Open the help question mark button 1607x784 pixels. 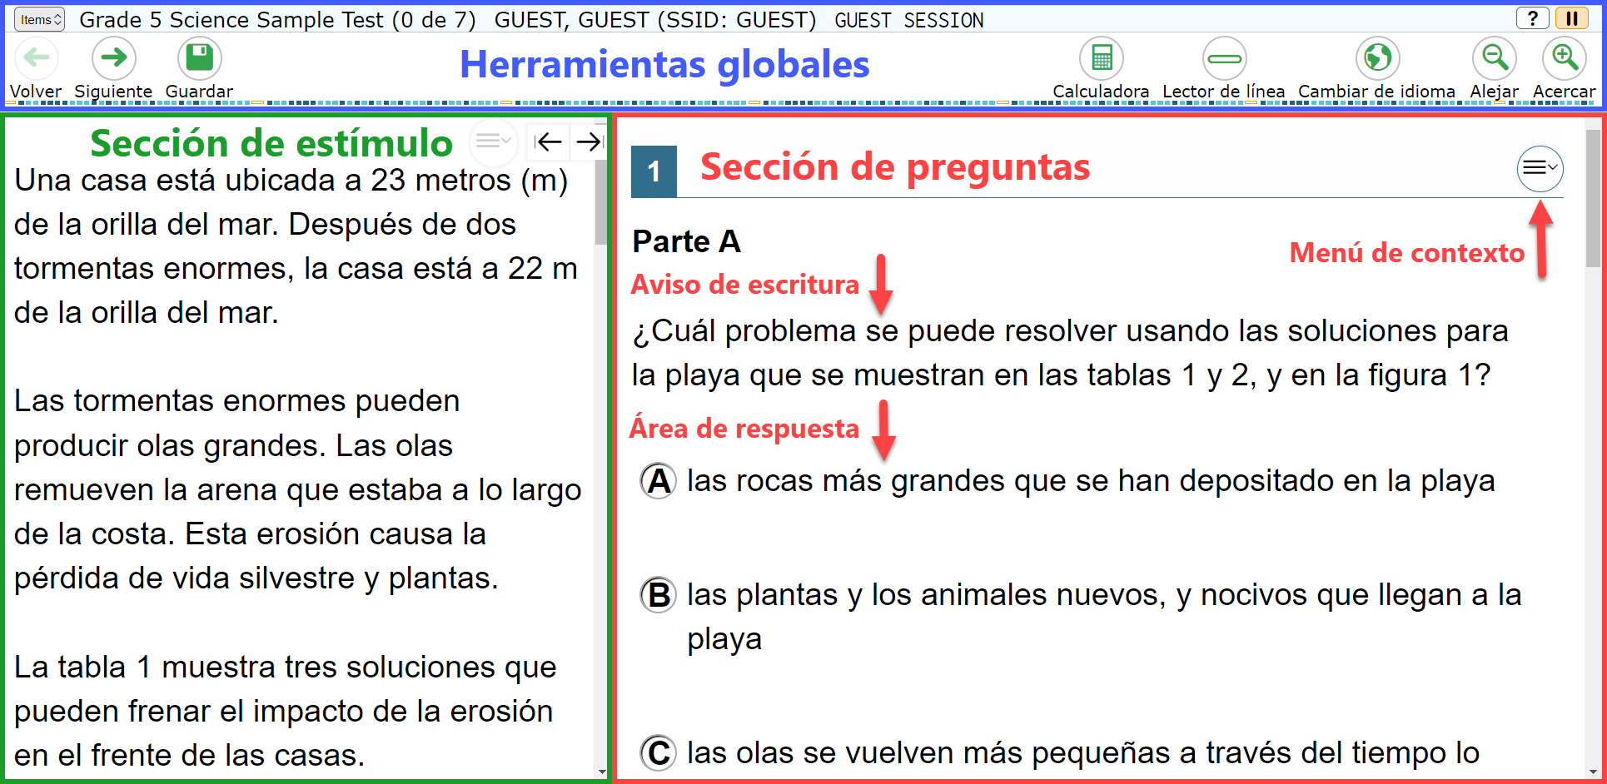click(1532, 18)
